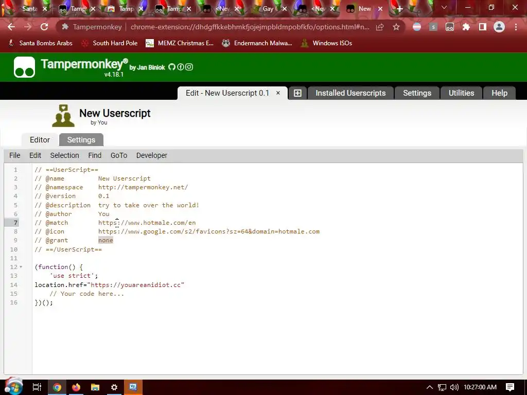The image size is (527, 395).
Task: Click the 'use strict' line
Action: [74, 276]
